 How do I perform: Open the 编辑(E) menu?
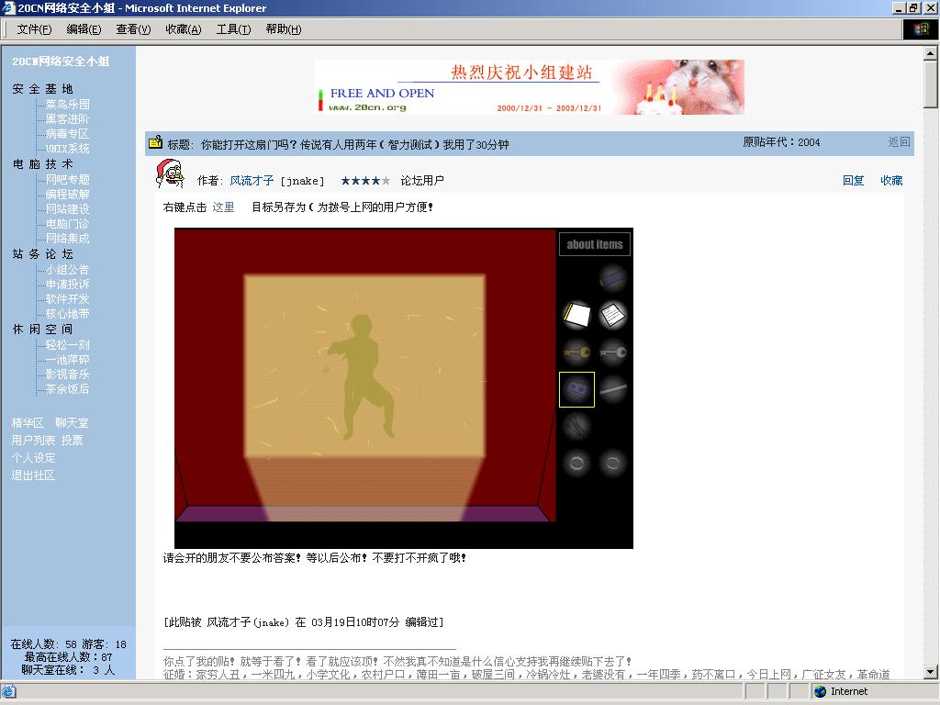tap(84, 29)
